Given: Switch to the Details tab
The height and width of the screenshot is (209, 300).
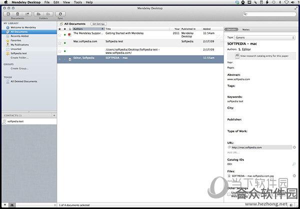Looking at the screenshot, I should coord(231,29).
